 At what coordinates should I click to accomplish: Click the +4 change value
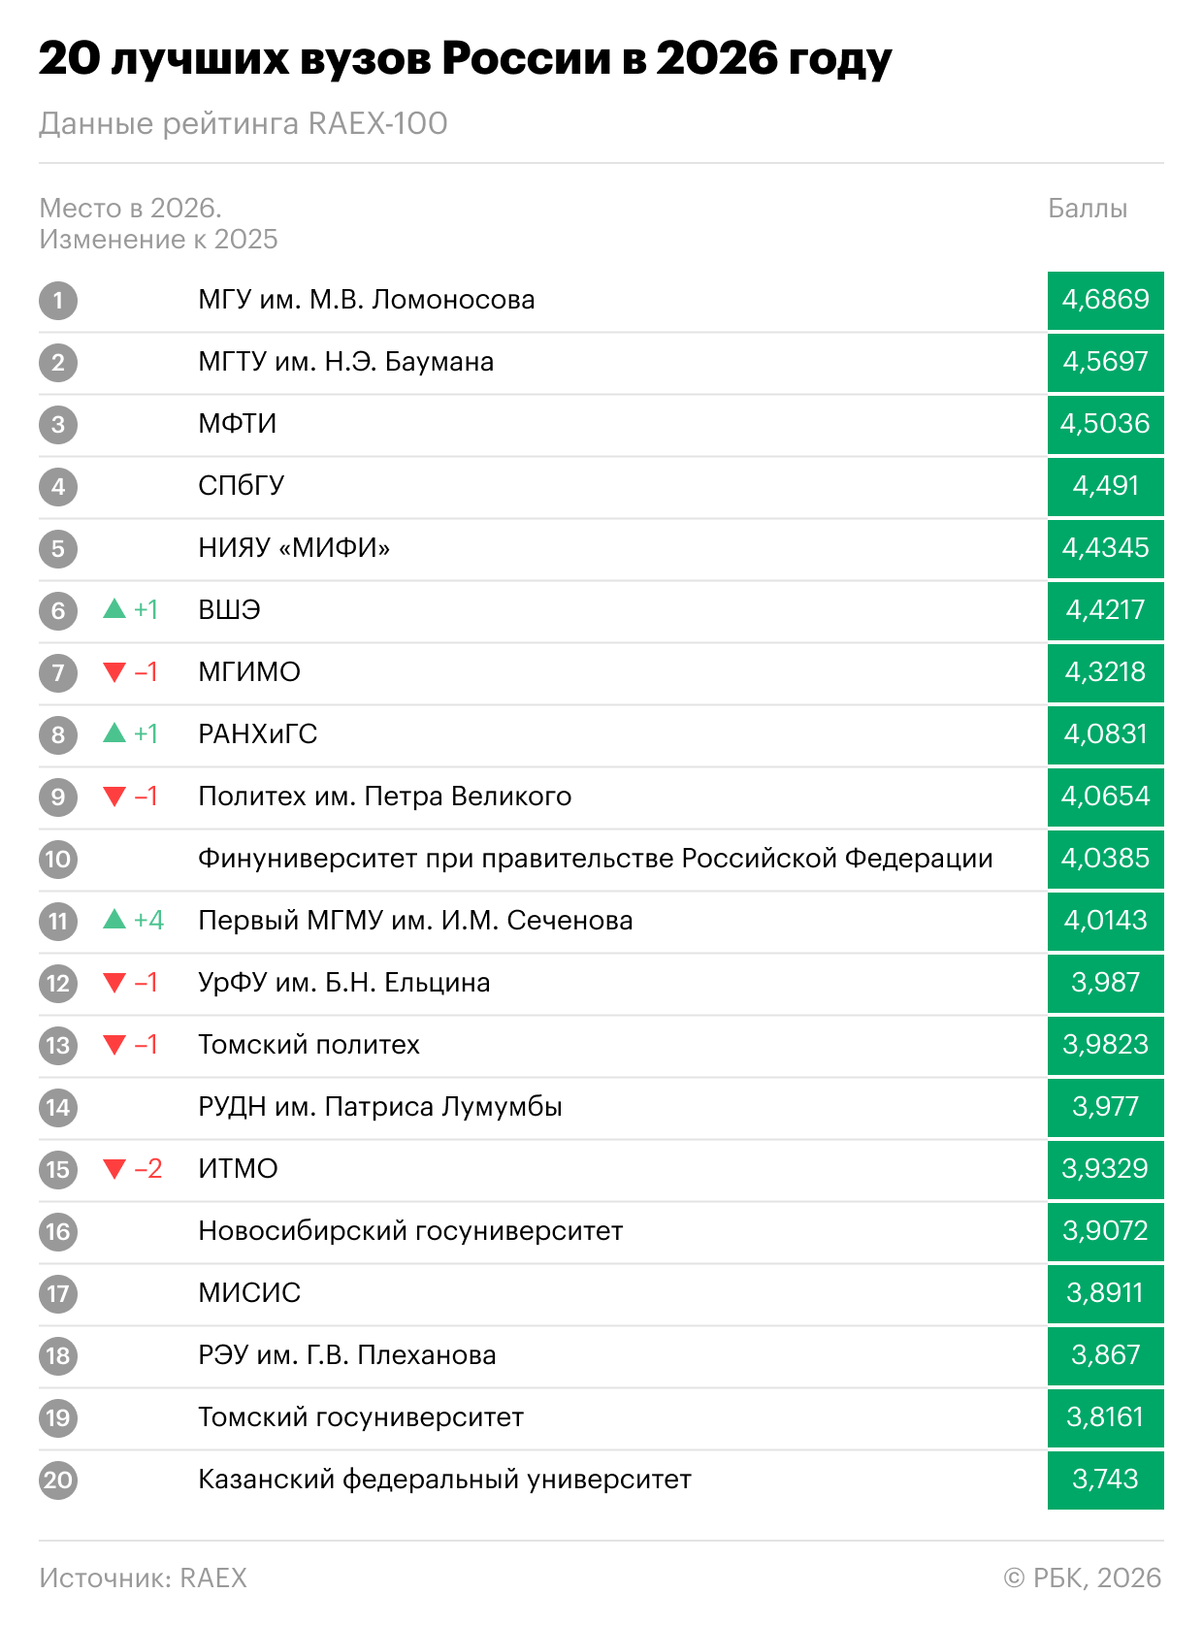tap(148, 920)
